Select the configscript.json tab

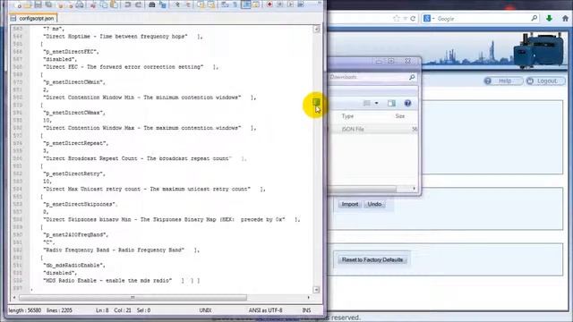point(33,18)
